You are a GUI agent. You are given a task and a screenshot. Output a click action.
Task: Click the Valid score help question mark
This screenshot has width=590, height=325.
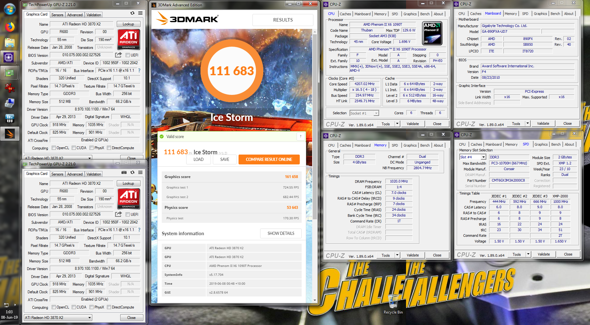pos(300,136)
